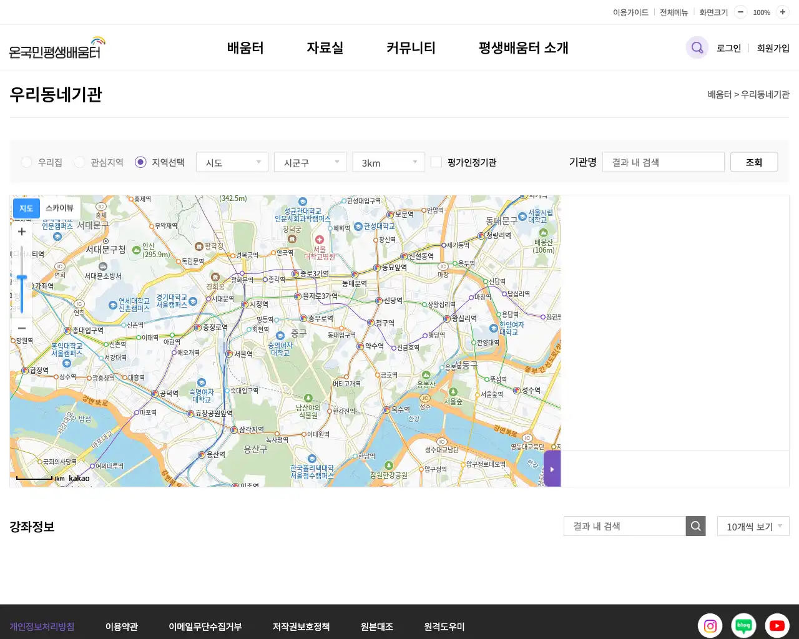Click the 연세대학교 신촌캠퍼스 marker

coord(113,305)
